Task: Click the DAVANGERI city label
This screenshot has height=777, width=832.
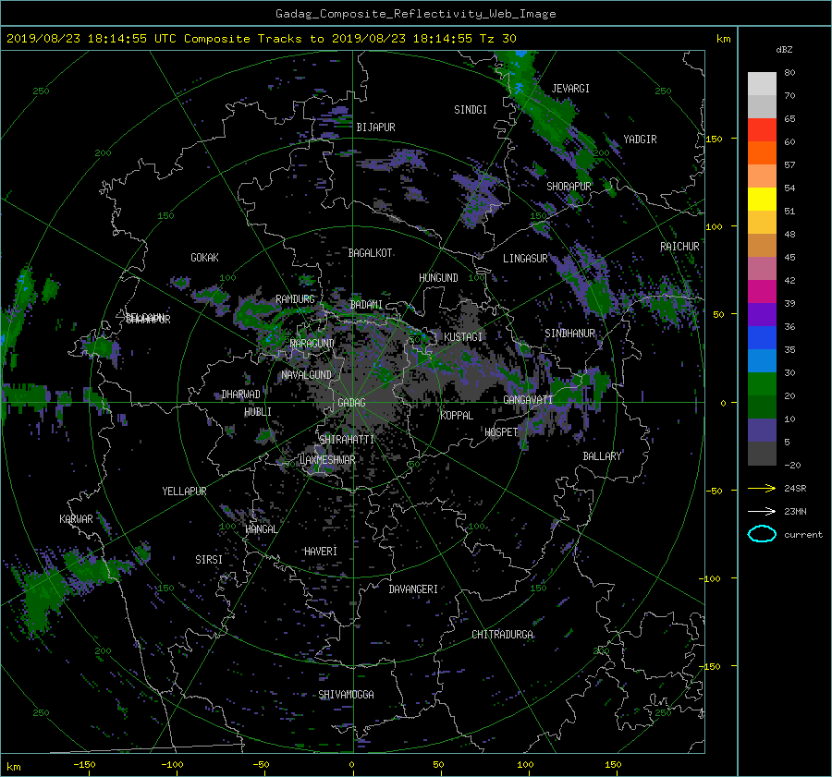Action: click(413, 589)
